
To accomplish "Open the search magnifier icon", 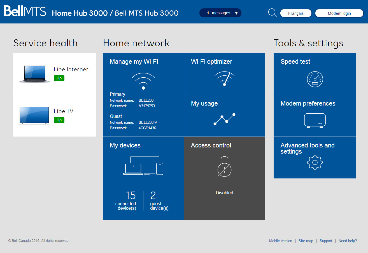I will pyautogui.click(x=272, y=13).
